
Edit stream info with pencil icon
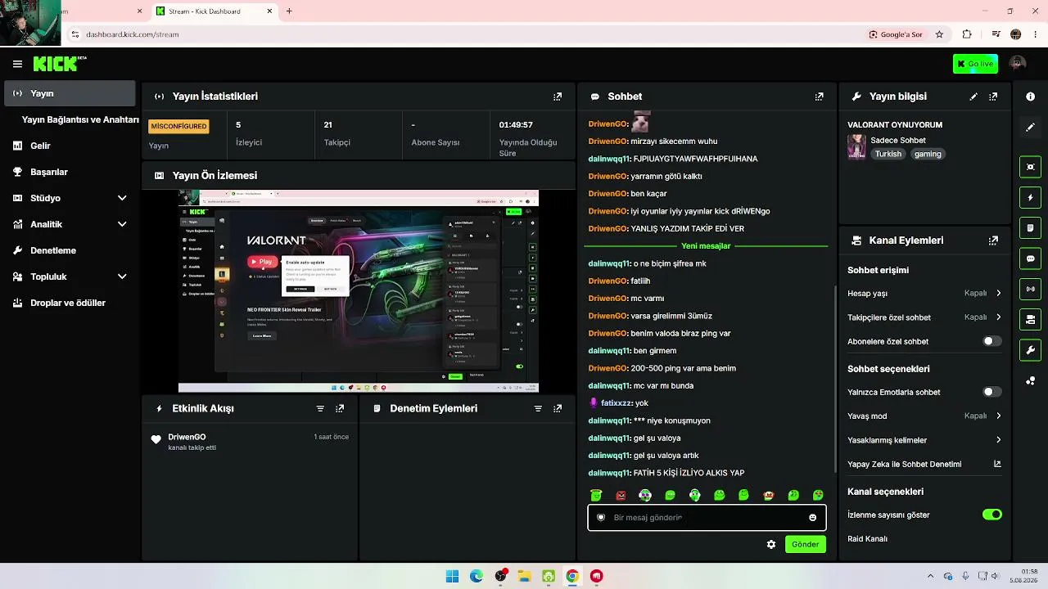click(973, 97)
